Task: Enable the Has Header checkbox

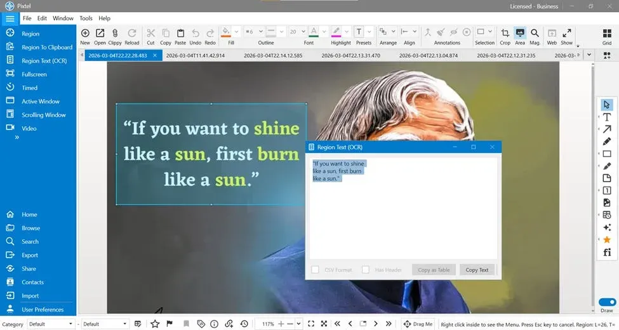Action: (366, 270)
